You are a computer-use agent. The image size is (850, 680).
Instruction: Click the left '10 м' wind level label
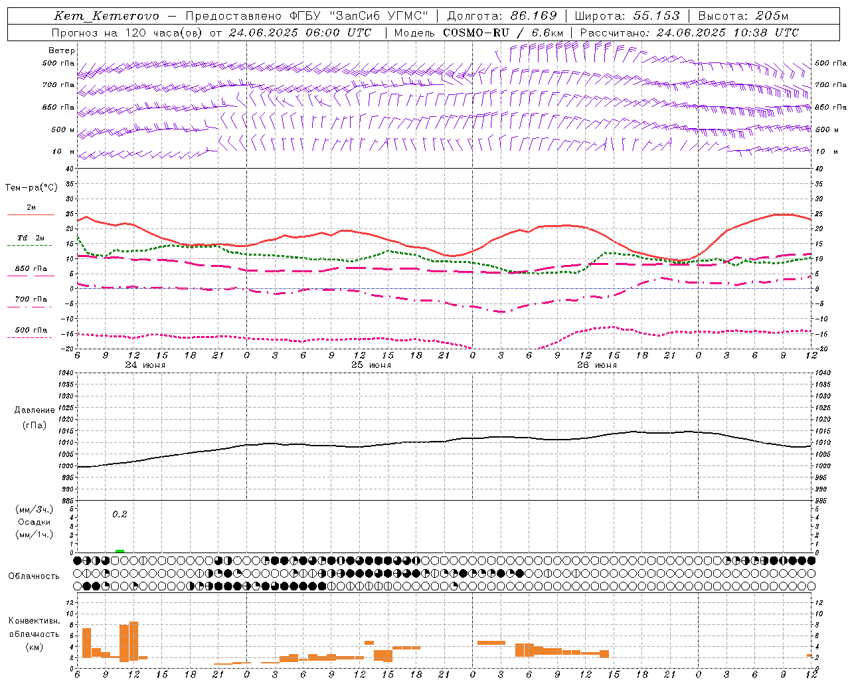tap(64, 151)
